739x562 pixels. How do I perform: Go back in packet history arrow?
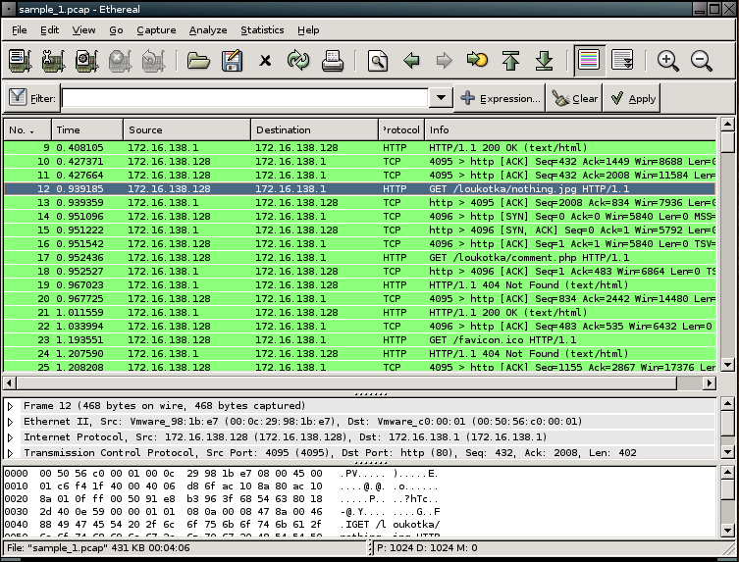[x=411, y=61]
